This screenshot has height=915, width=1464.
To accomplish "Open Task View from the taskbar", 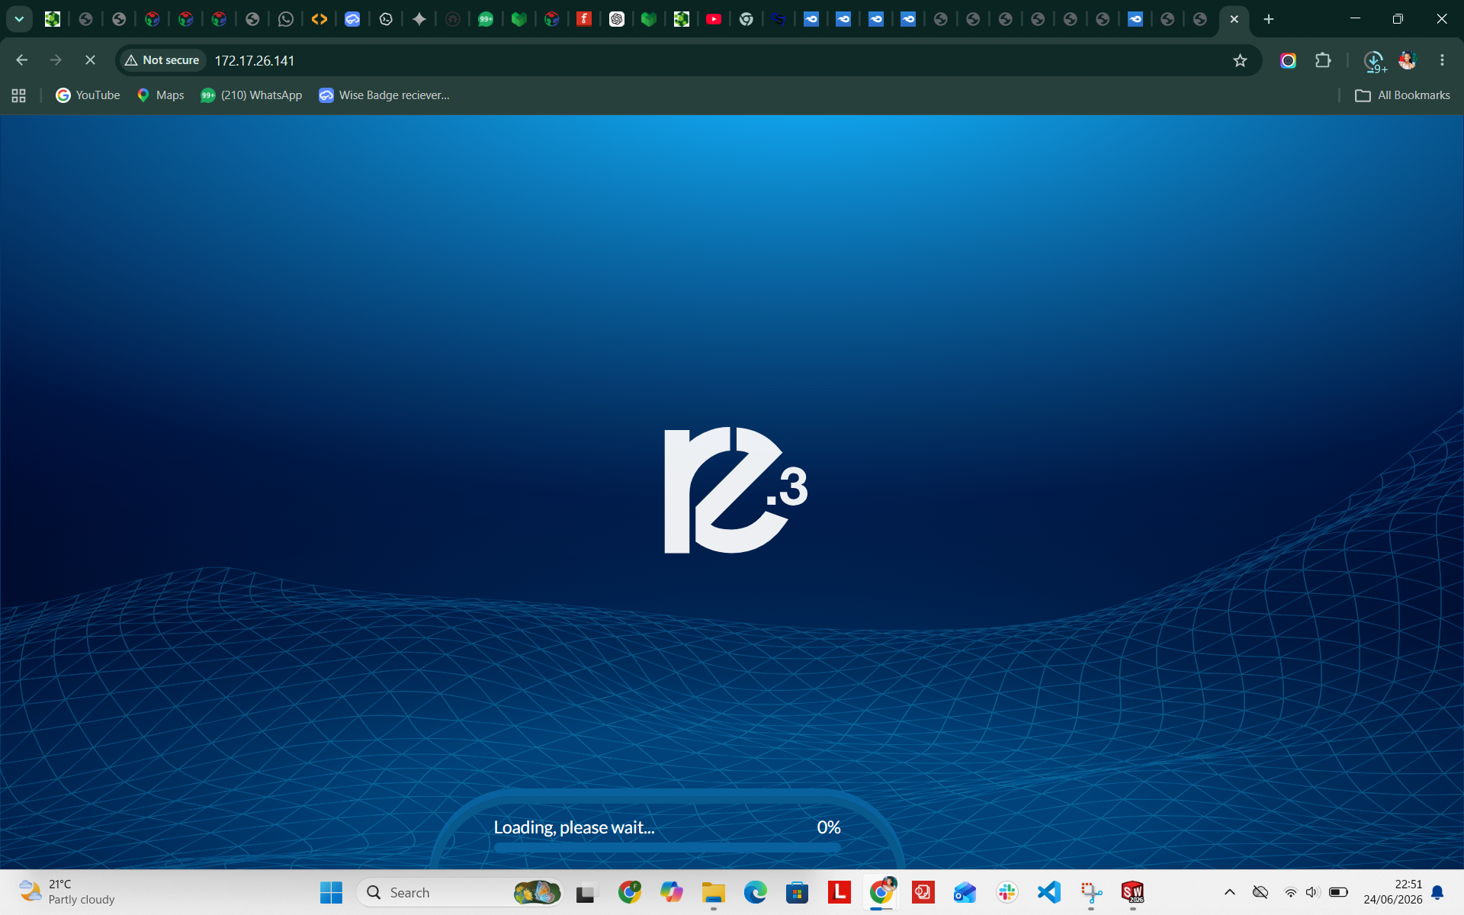I will 586,892.
